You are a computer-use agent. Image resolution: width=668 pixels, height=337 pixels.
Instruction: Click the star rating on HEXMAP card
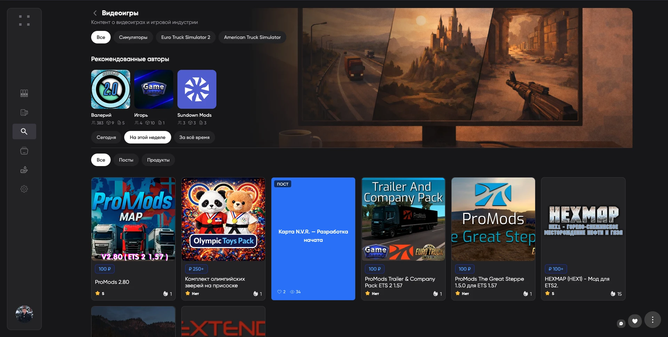click(x=550, y=293)
